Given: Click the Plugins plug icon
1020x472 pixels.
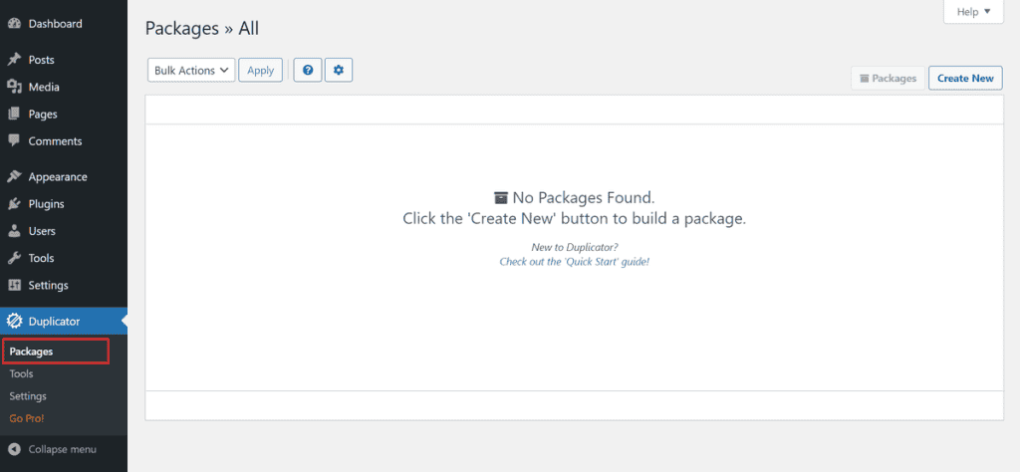Looking at the screenshot, I should click(x=14, y=204).
